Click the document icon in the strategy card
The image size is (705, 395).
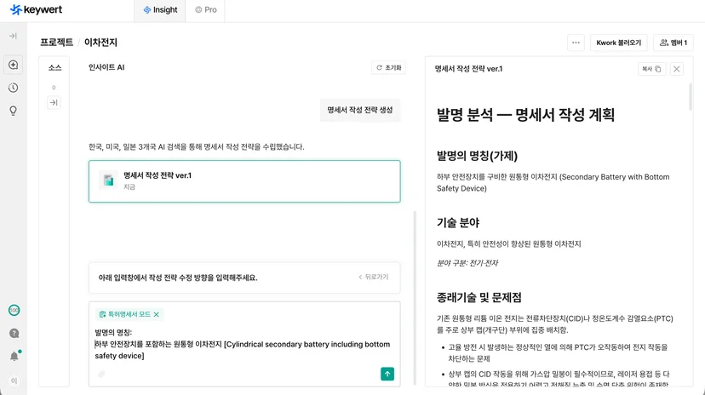click(x=108, y=180)
